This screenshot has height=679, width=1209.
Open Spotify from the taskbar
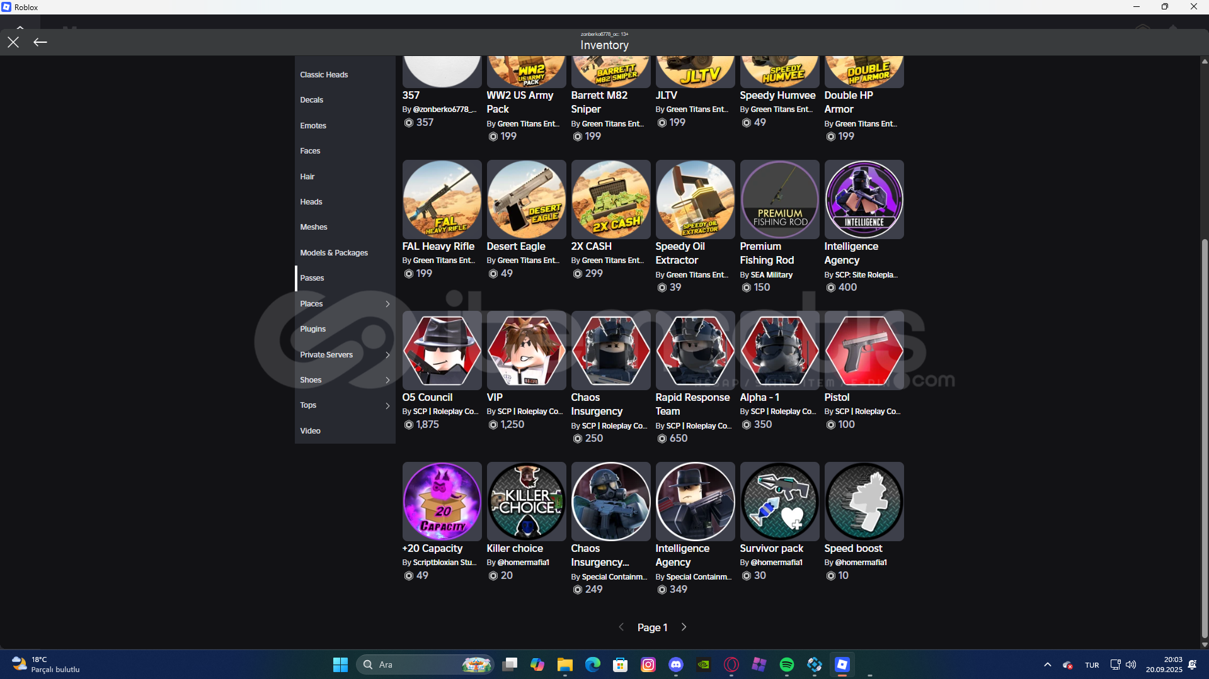tap(787, 665)
